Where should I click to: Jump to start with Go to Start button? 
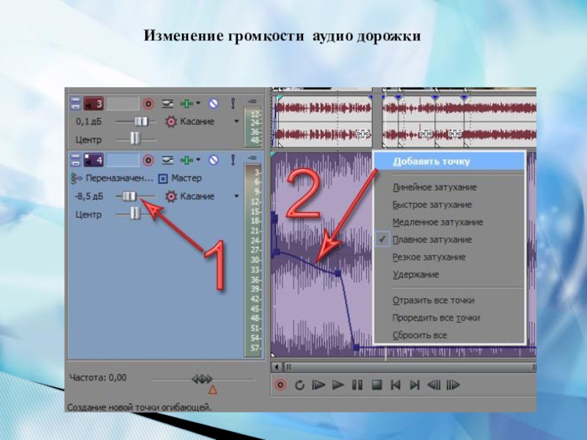[395, 384]
